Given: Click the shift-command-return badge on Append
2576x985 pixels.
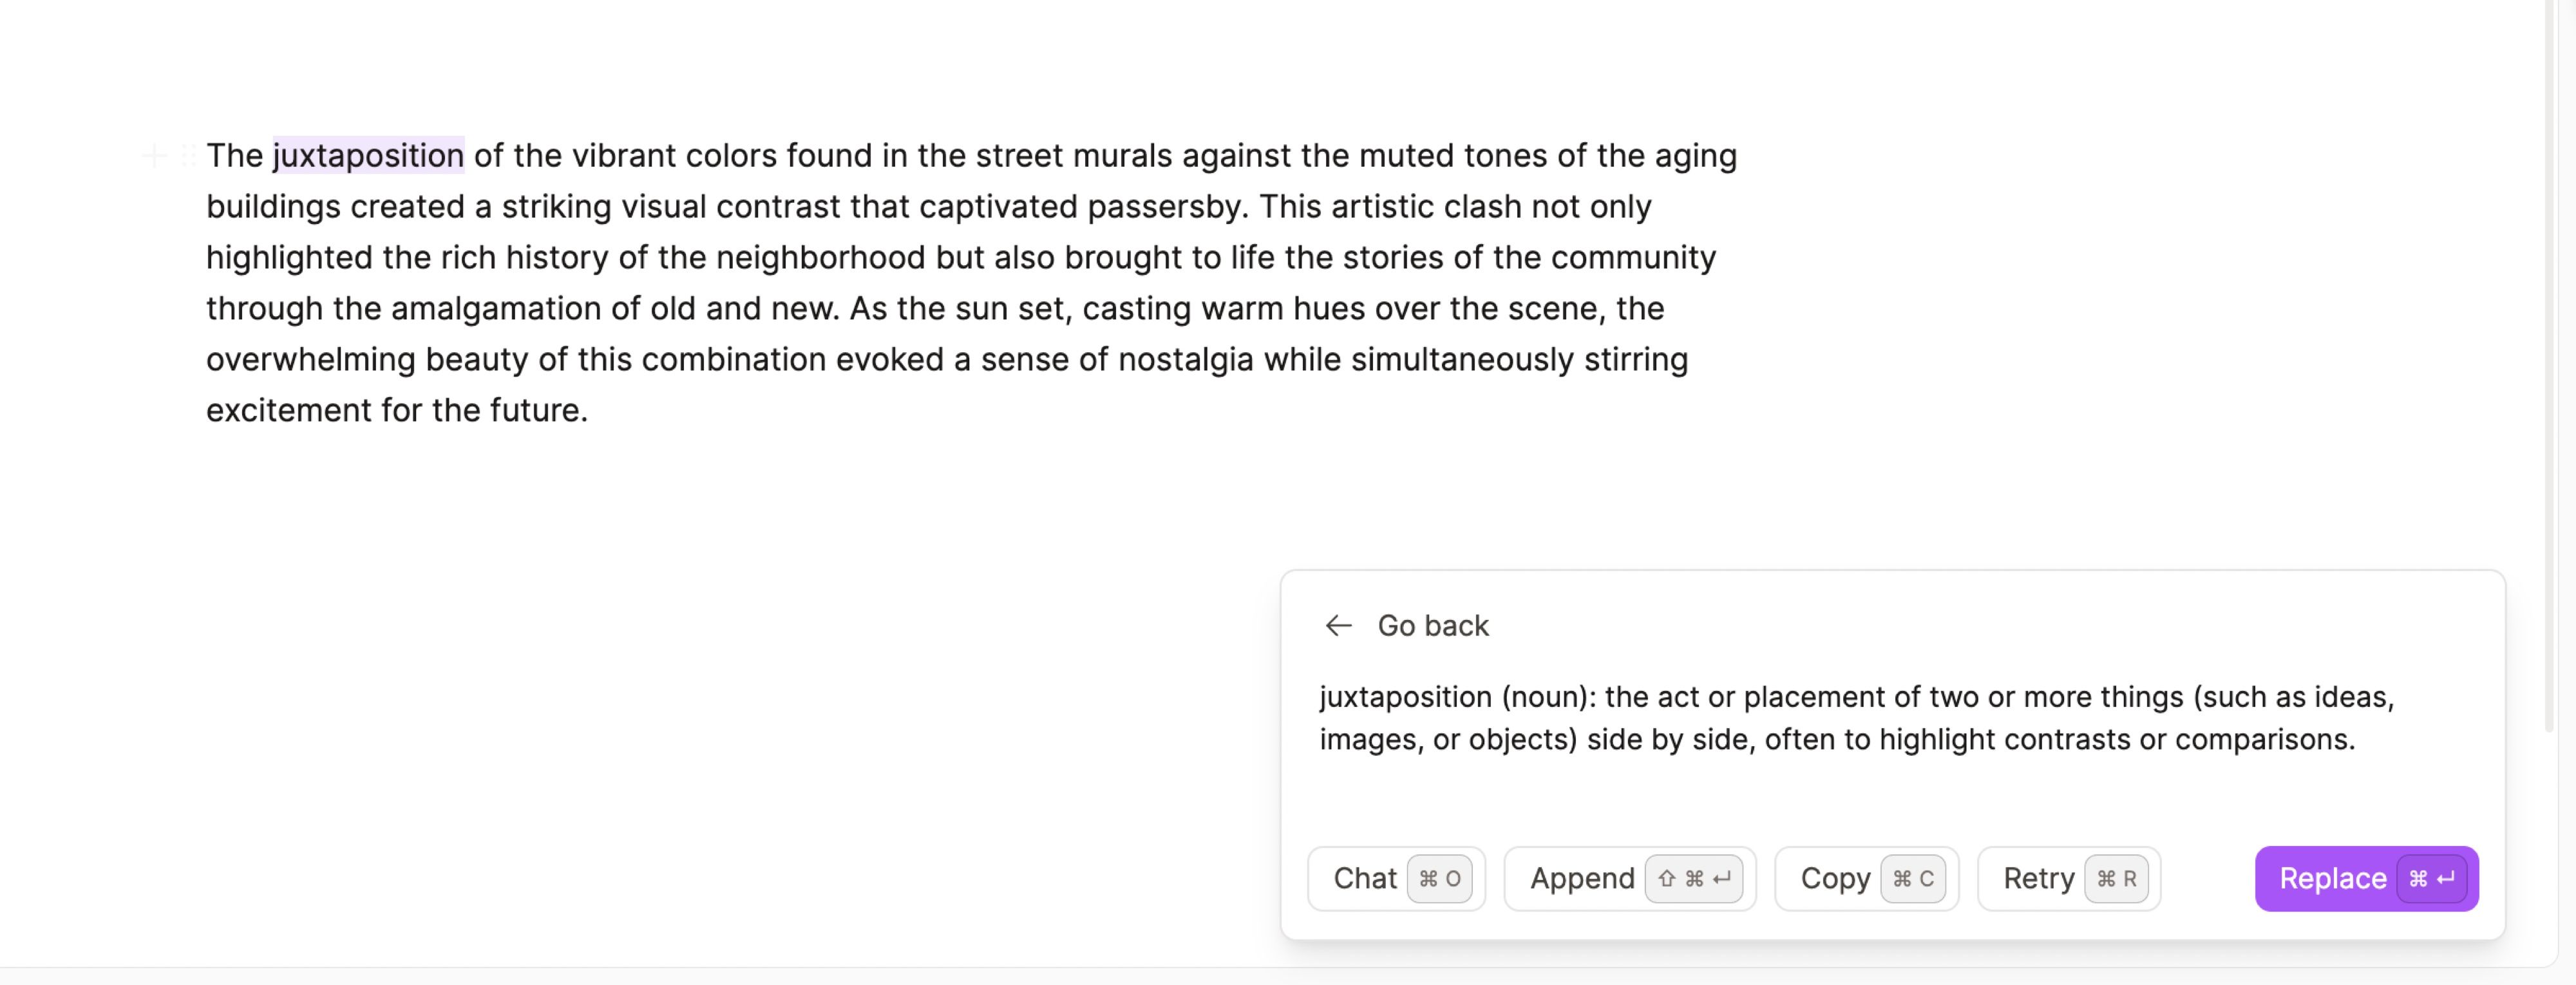Looking at the screenshot, I should point(1694,879).
